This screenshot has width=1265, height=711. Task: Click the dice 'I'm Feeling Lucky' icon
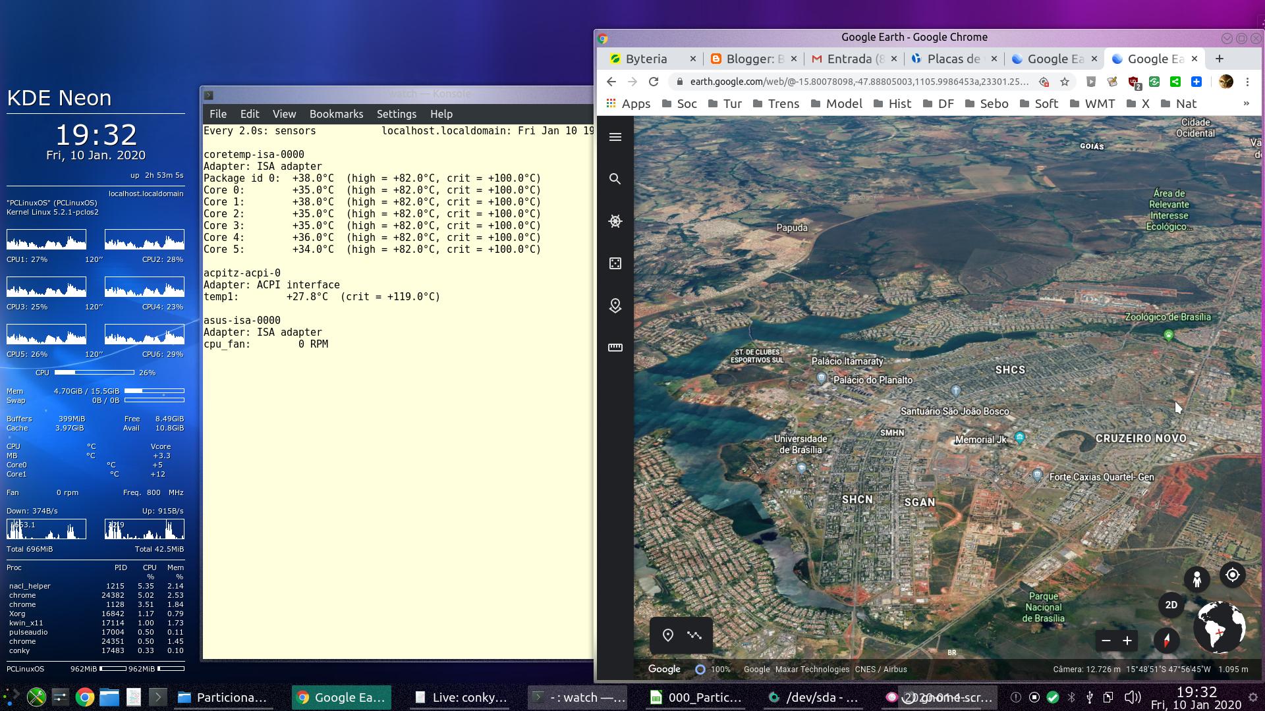tap(615, 263)
